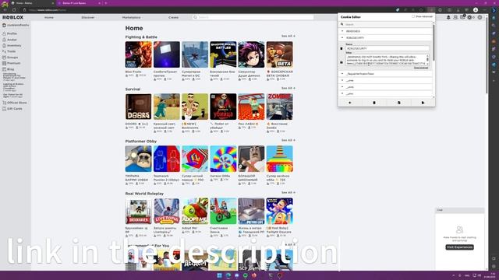Import cookies using the bottom import icon
The height and width of the screenshot is (280, 499).
398,103
